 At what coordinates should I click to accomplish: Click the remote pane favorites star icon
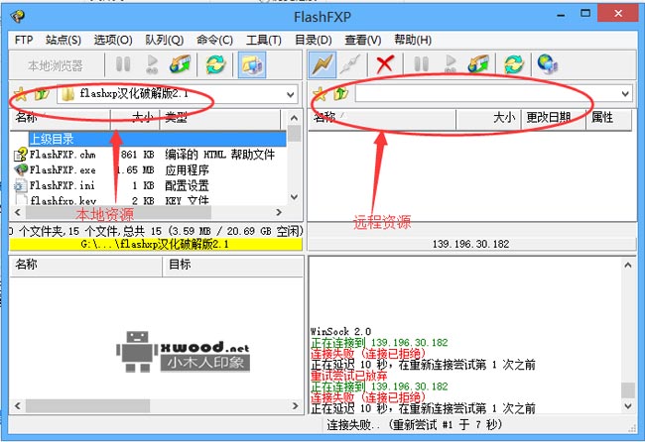click(320, 94)
